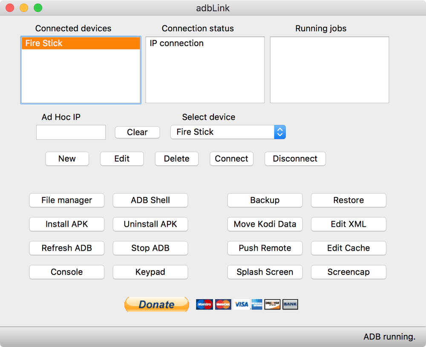Viewport: 426px width, 347px height.
Task: Choose Install APK
Action: pyautogui.click(x=66, y=224)
